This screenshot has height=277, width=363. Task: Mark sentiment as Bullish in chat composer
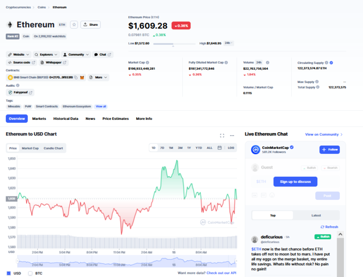[310, 168]
